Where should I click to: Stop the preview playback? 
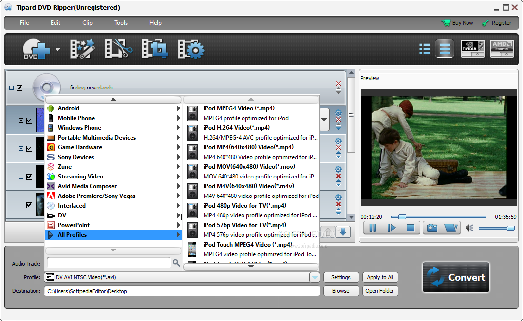click(410, 228)
